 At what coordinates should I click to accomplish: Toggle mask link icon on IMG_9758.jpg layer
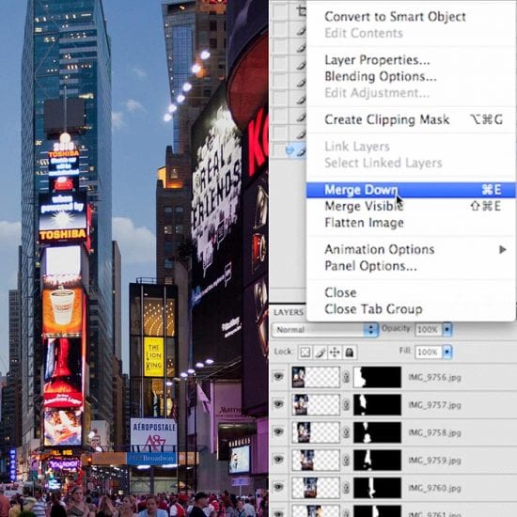coord(346,432)
